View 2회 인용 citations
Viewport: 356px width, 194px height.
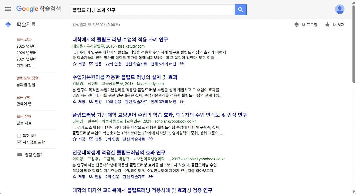pos(112,177)
